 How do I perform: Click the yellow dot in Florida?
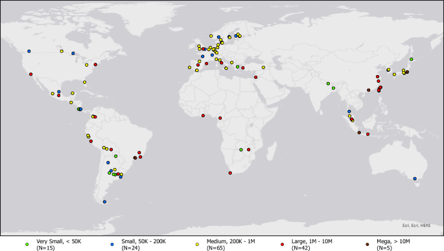(x=84, y=82)
